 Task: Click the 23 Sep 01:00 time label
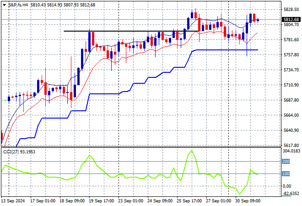tap(130, 201)
